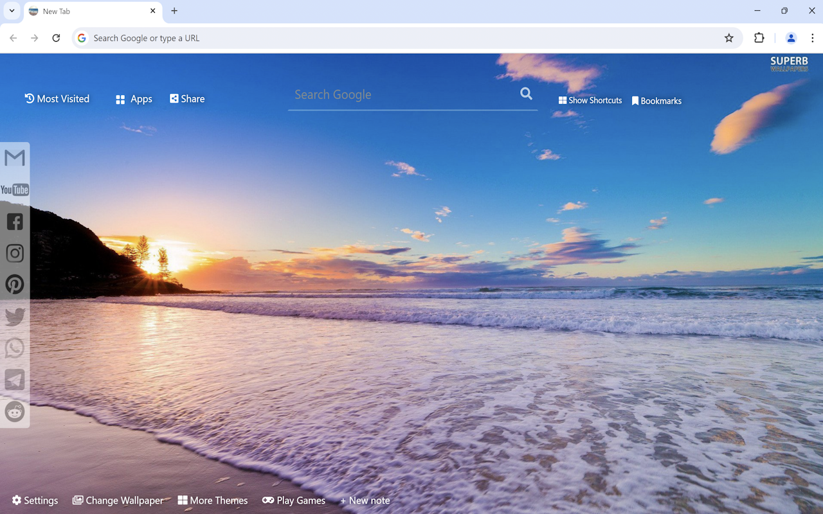Toggle Show Shortcuts
Screen dimensions: 823x514
pos(590,100)
